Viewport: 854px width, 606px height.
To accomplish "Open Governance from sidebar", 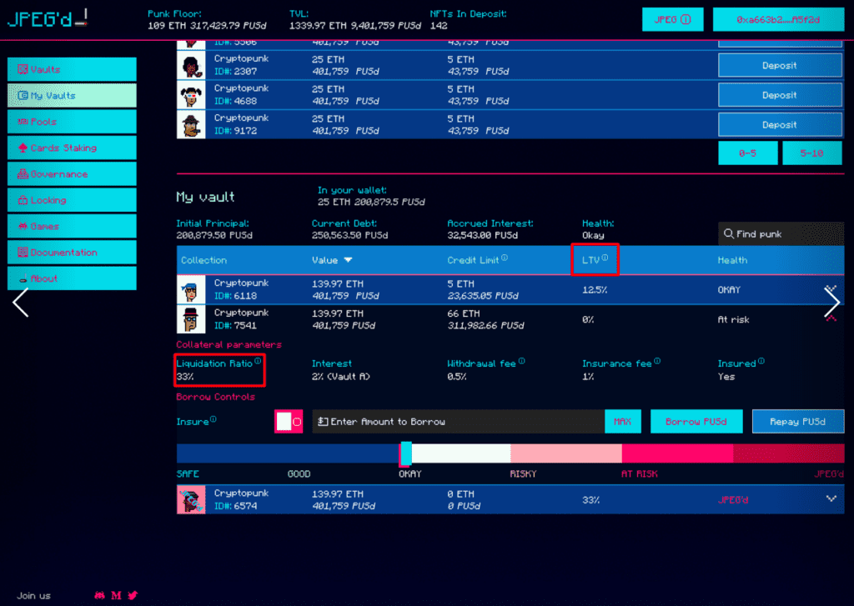I will tap(72, 174).
